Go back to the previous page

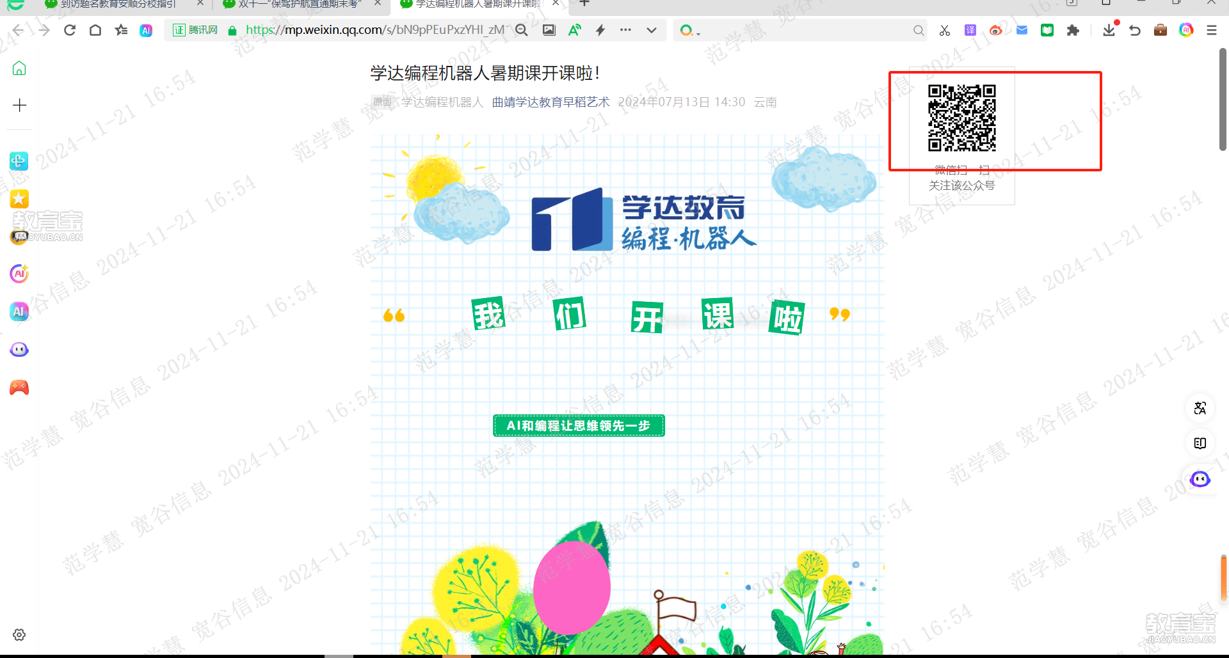[18, 30]
